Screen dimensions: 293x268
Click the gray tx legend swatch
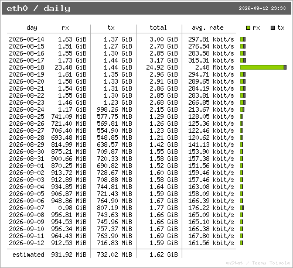point(273,28)
